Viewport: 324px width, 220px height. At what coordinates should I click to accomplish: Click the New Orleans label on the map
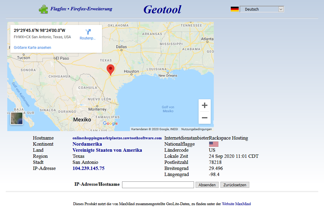[168, 76]
